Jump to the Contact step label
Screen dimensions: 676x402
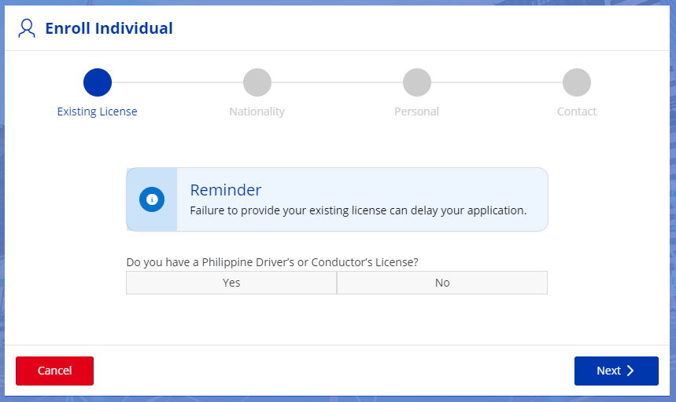(577, 111)
